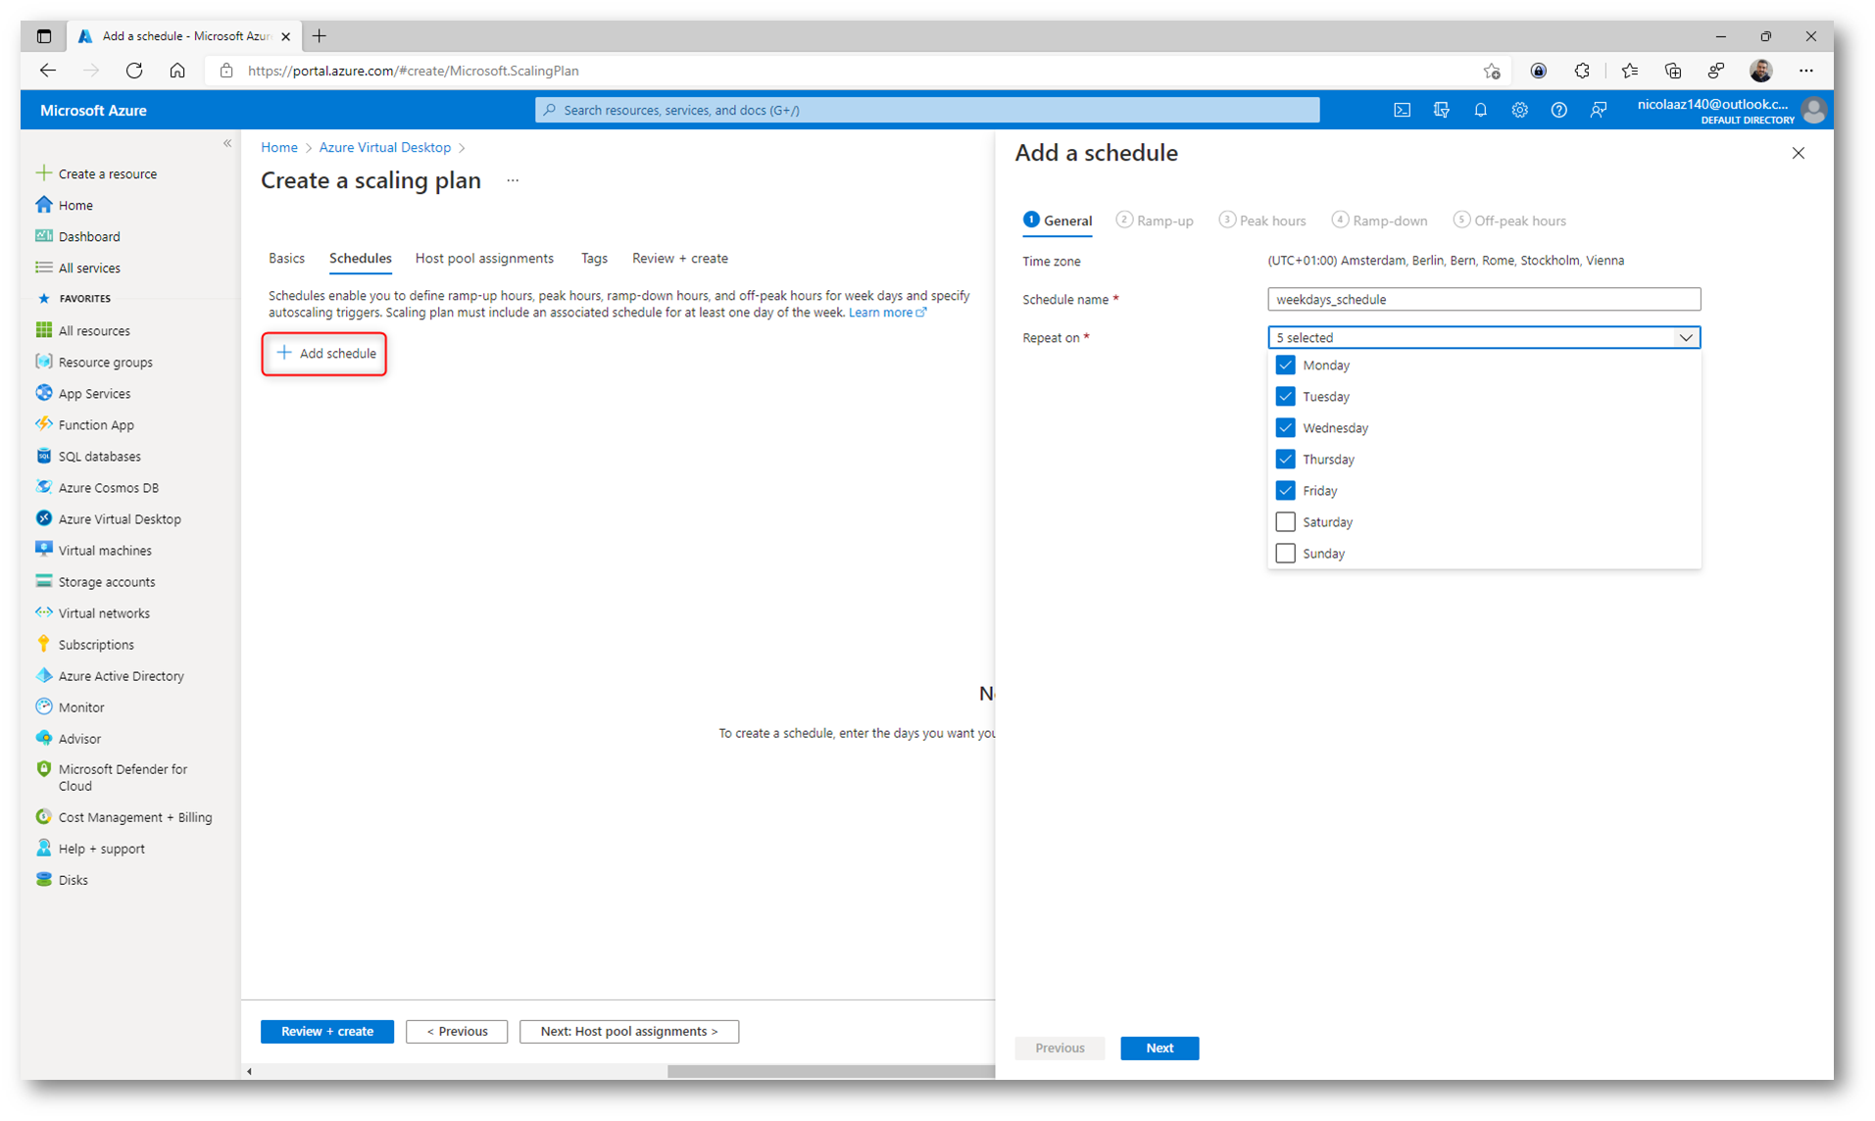Image resolution: width=1875 pixels, height=1121 pixels.
Task: Click the App Services sidebar icon
Action: point(43,393)
